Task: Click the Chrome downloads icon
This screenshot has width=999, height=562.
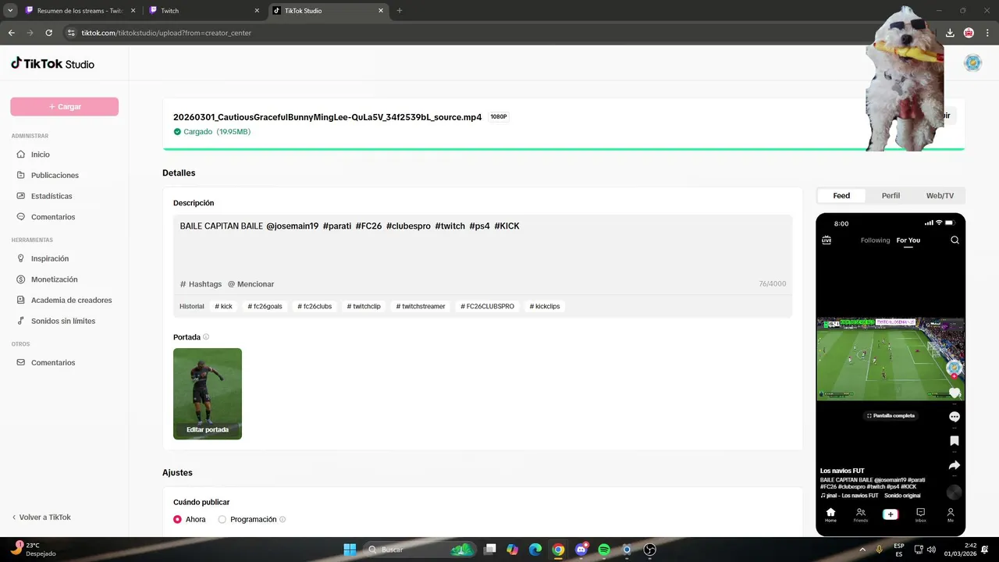Action: pyautogui.click(x=950, y=33)
